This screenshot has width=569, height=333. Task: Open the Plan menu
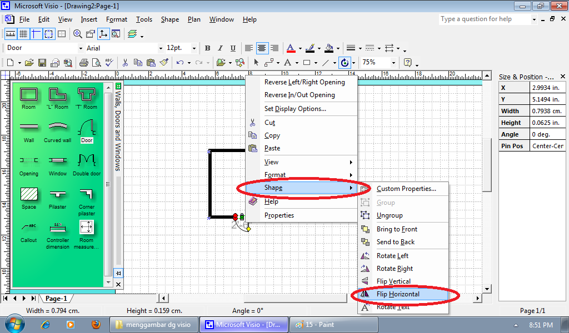[x=194, y=19]
